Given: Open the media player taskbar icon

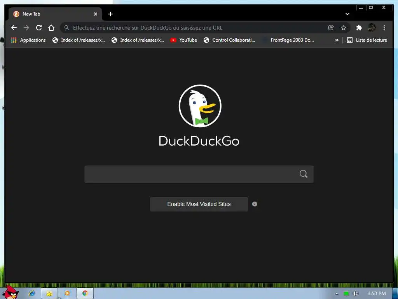Looking at the screenshot, I should coord(67,294).
